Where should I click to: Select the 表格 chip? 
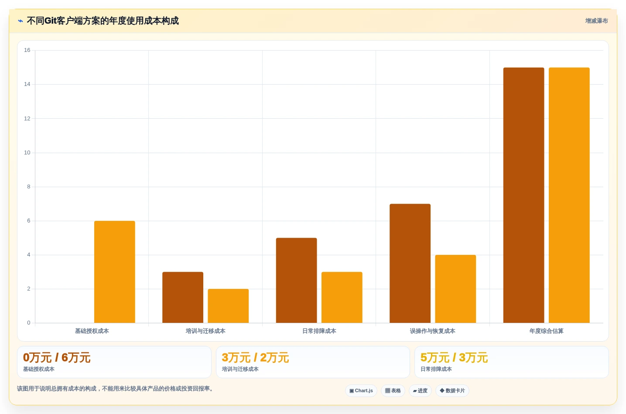(393, 390)
